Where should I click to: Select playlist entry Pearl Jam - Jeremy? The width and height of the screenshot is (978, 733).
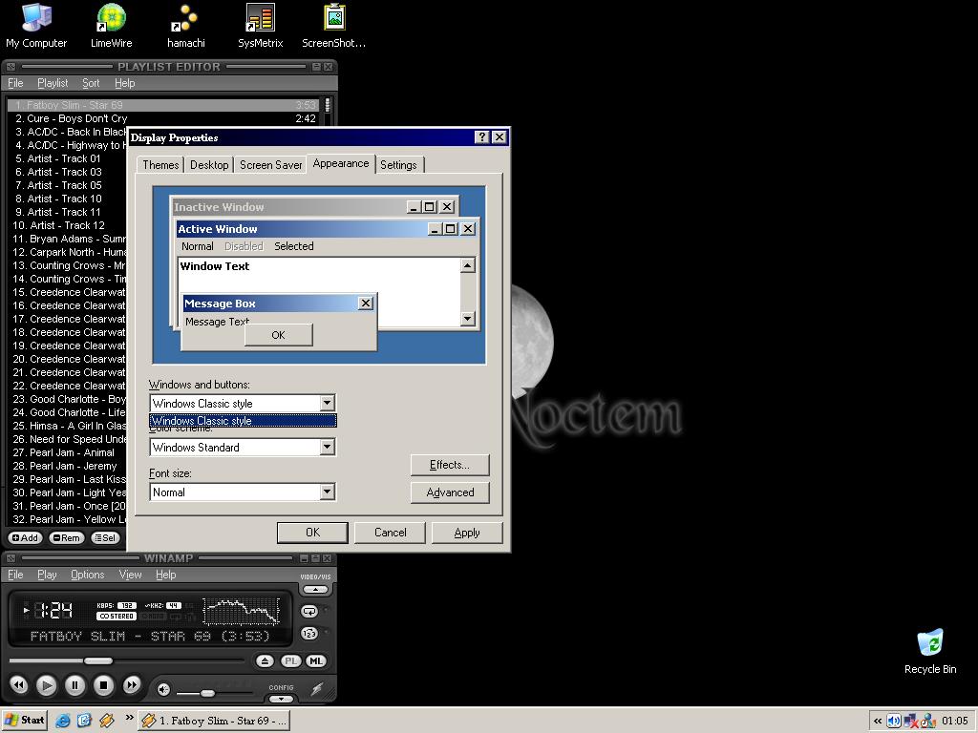coord(68,466)
